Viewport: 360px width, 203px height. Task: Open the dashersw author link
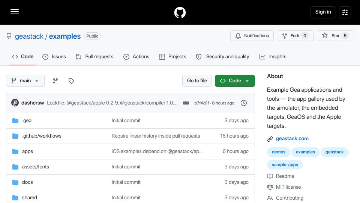tap(33, 103)
